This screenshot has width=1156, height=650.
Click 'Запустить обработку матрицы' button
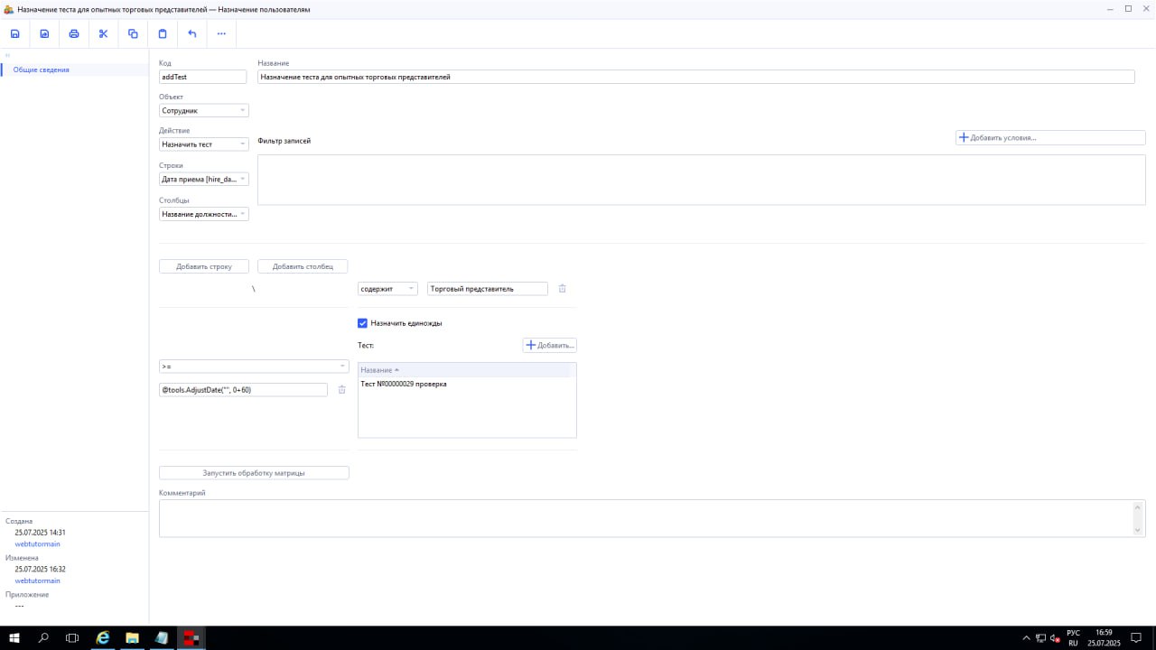click(x=254, y=473)
